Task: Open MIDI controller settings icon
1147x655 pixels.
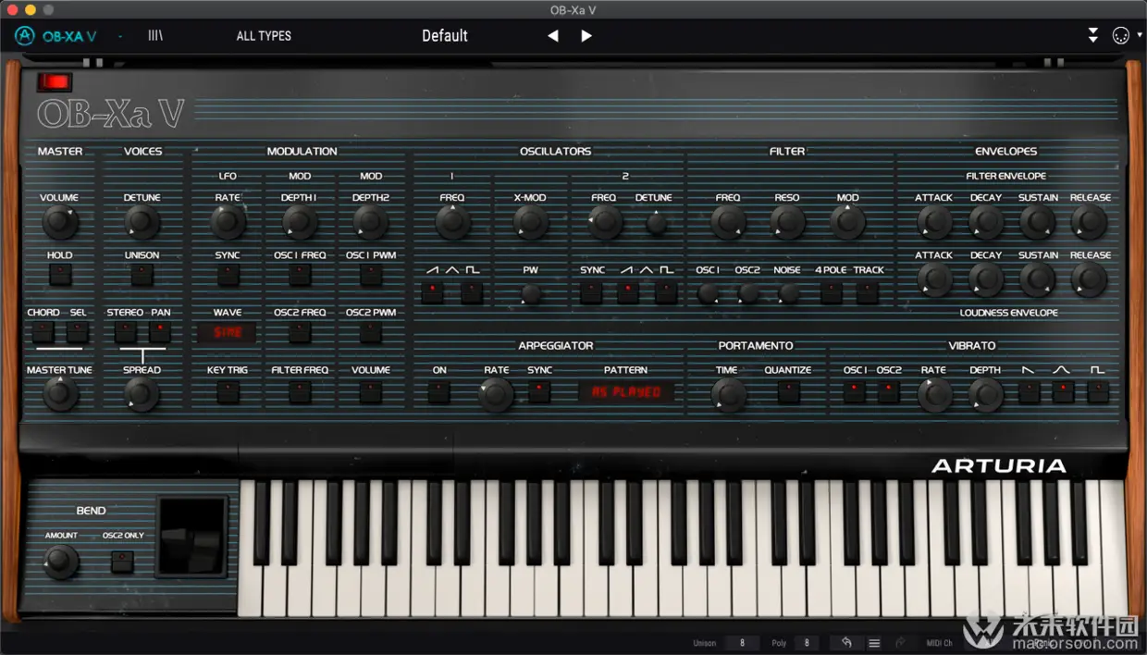Action: tap(1120, 36)
